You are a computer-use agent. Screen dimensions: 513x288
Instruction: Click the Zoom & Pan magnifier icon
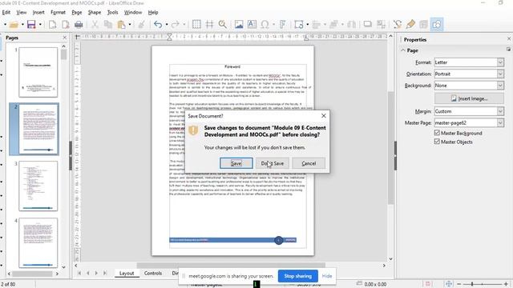point(223,25)
